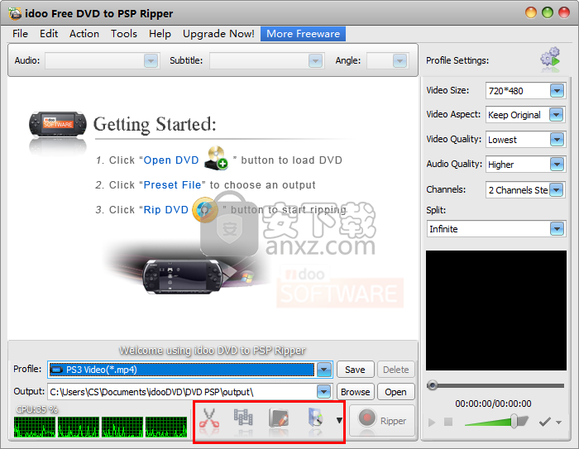Click the checkmark snapshot icon under preview
This screenshot has width=579, height=449.
point(544,422)
